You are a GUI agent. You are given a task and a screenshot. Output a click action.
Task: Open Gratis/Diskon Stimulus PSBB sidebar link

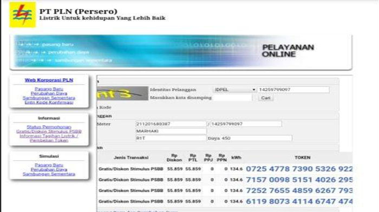click(x=49, y=131)
